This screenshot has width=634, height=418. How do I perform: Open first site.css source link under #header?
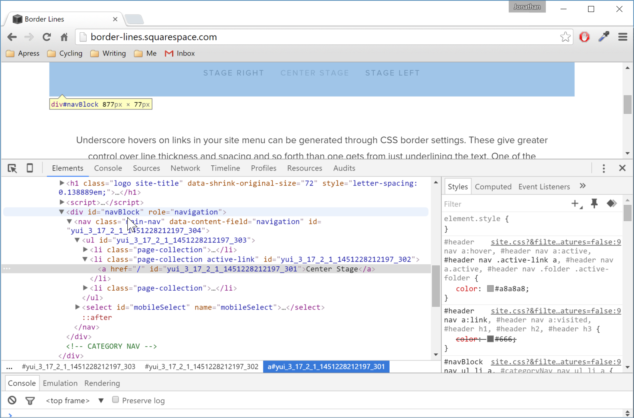coord(556,242)
